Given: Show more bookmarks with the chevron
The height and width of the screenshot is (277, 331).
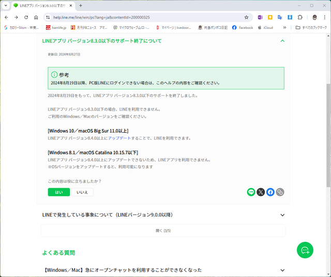Looking at the screenshot, I should tap(284, 27).
